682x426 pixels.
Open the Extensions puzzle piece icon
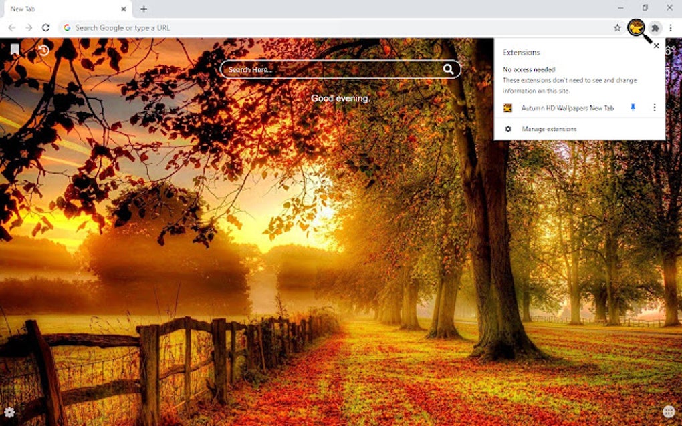[655, 28]
